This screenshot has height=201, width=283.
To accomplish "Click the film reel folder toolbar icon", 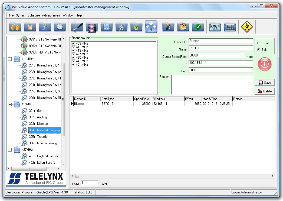I will click(x=121, y=27).
